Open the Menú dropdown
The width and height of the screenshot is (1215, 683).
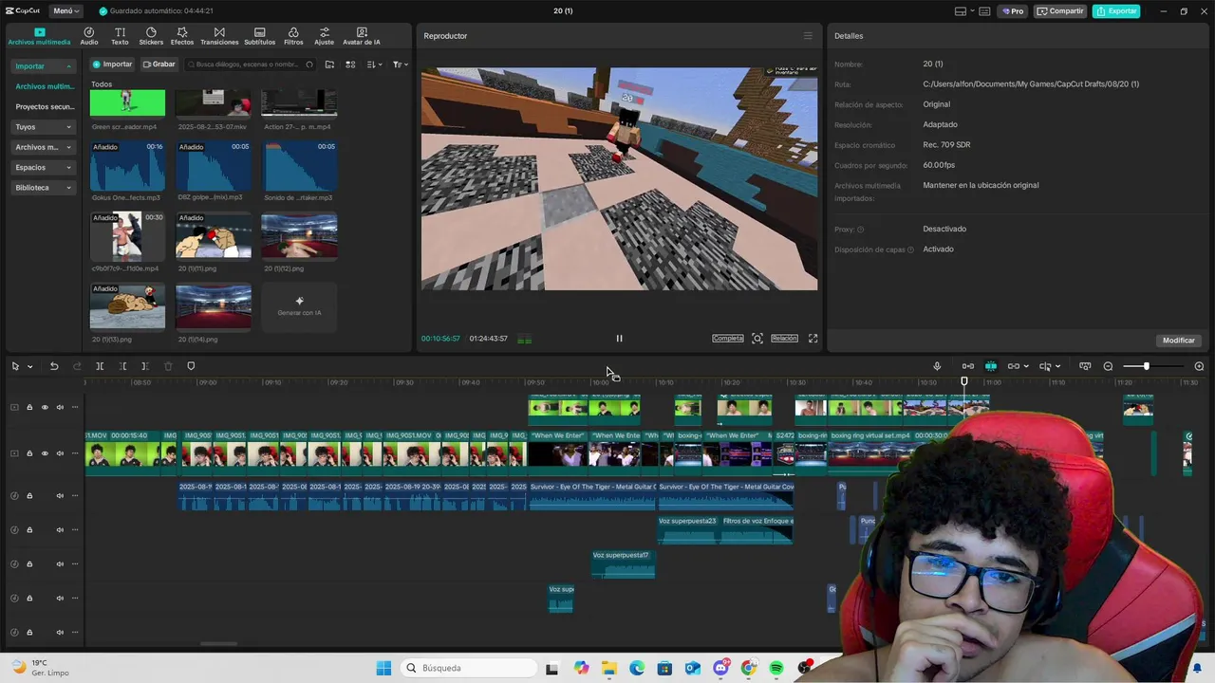[65, 11]
